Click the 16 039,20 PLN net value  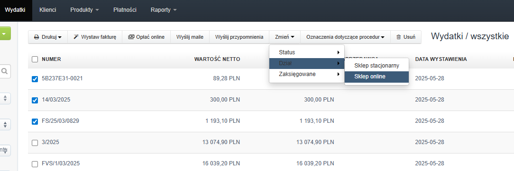pyautogui.click(x=221, y=163)
